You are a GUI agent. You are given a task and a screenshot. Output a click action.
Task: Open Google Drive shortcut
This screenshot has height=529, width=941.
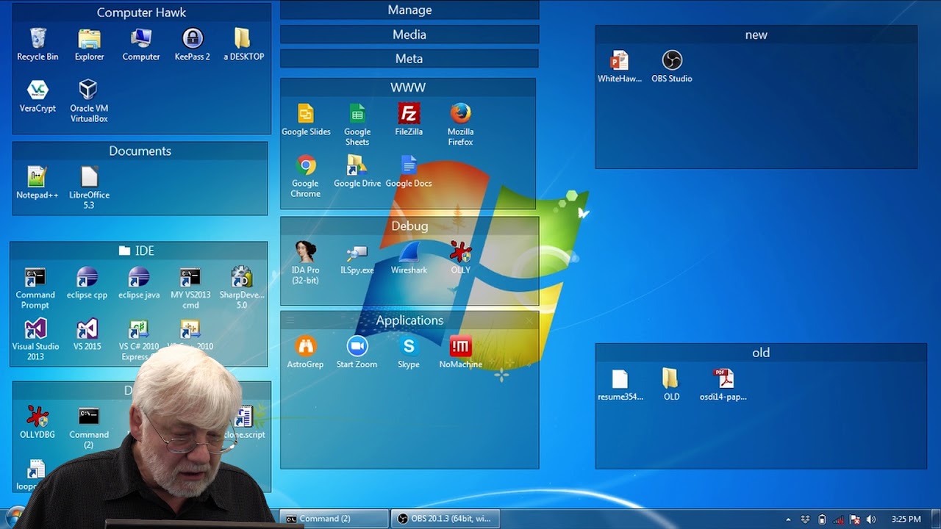(x=357, y=171)
